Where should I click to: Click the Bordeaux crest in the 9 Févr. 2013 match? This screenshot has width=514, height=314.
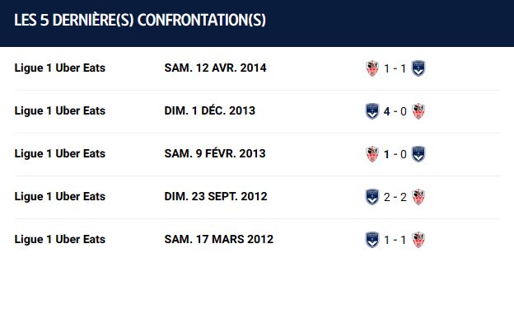pyautogui.click(x=418, y=154)
